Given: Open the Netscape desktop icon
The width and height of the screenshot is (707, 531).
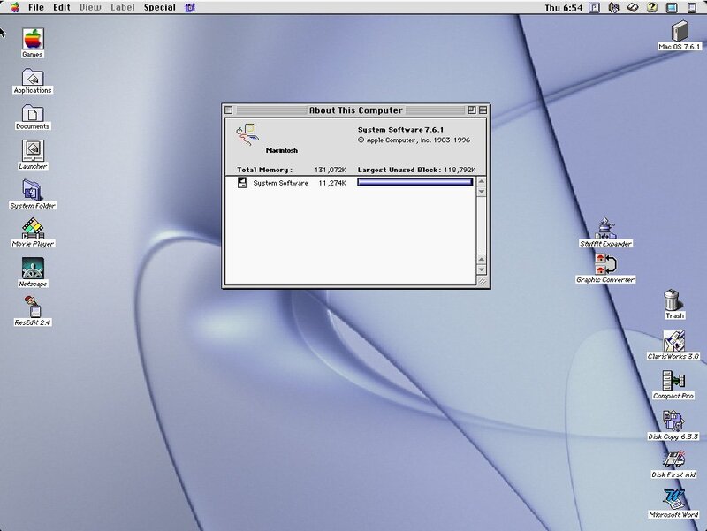Looking at the screenshot, I should tap(33, 267).
